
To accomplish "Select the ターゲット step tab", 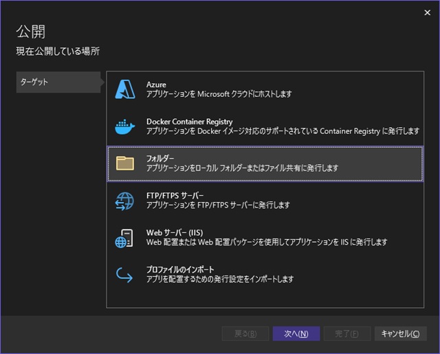I will click(x=58, y=82).
